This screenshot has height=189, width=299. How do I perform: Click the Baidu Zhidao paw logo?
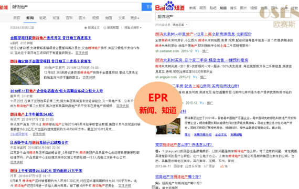click(x=170, y=6)
